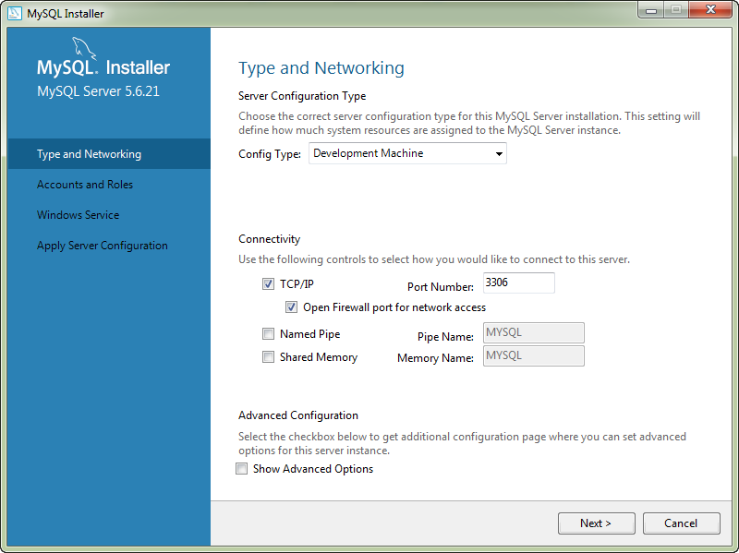
Task: Click the Memory Name field
Action: (x=534, y=355)
